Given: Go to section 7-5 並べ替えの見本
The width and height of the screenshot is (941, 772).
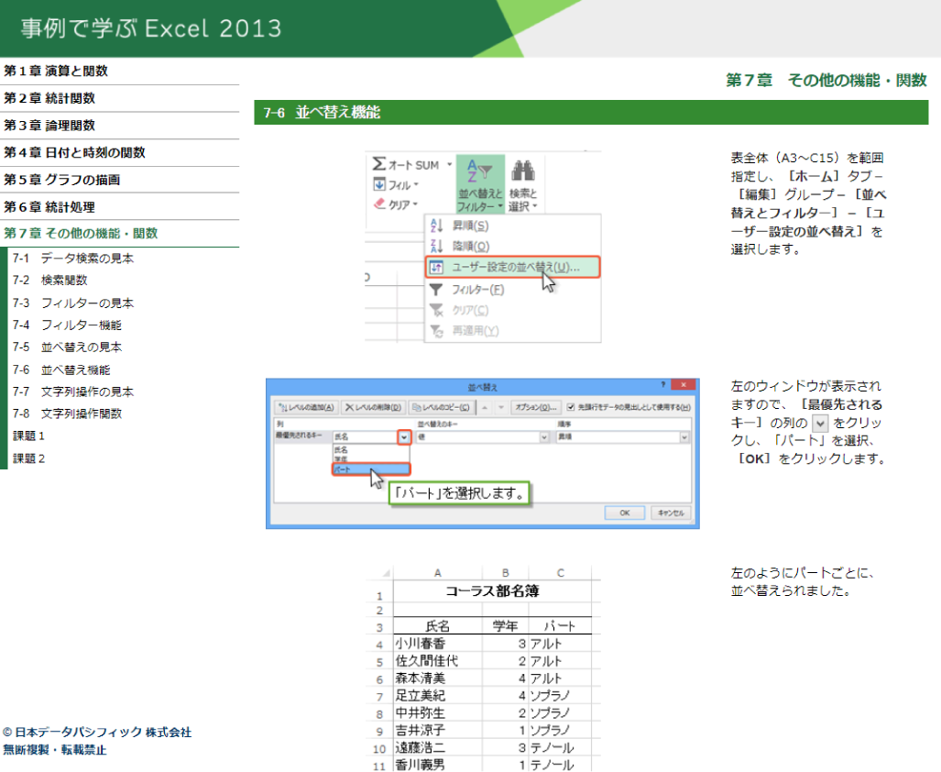Looking at the screenshot, I should (x=67, y=347).
